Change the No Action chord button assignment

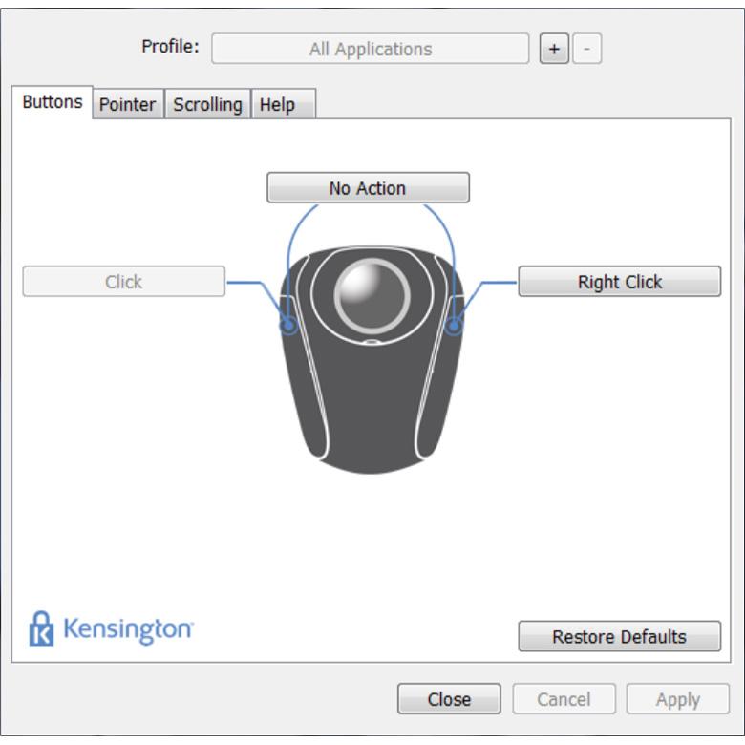(369, 187)
